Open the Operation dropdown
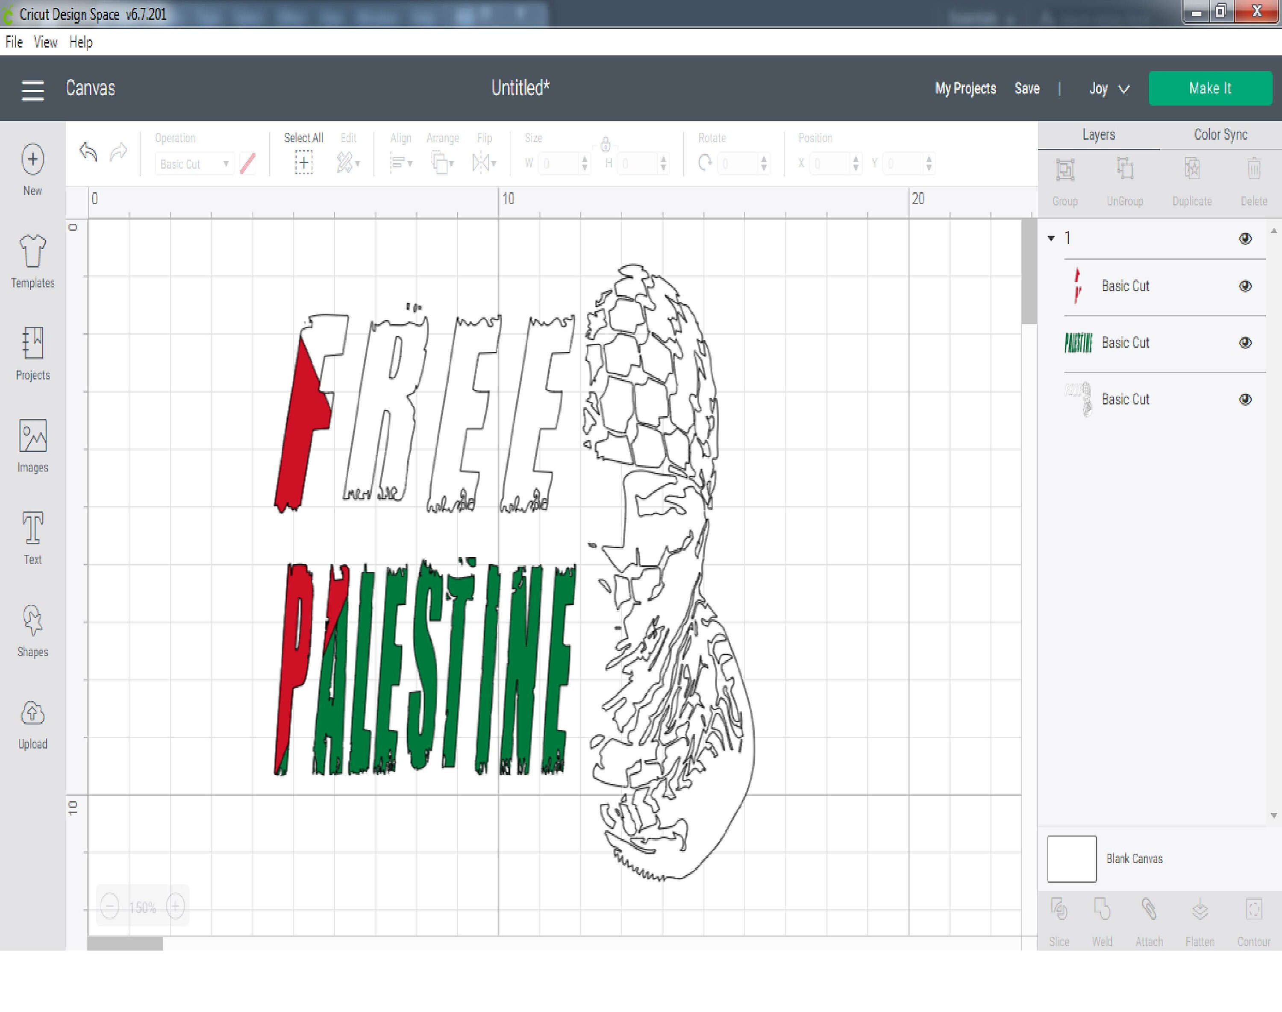Viewport: 1282px width, 1012px height. (x=194, y=164)
